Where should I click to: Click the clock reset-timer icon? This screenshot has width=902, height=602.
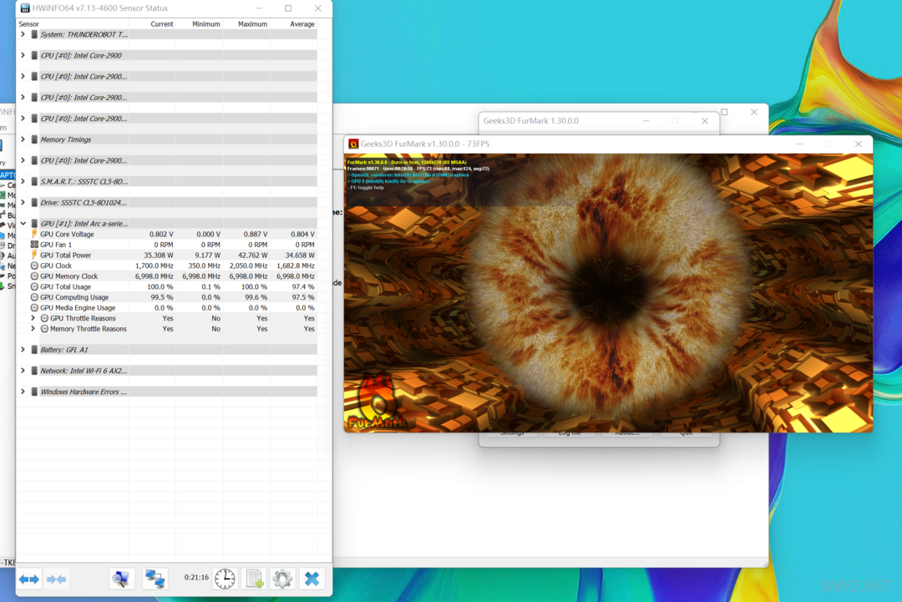tap(225, 579)
